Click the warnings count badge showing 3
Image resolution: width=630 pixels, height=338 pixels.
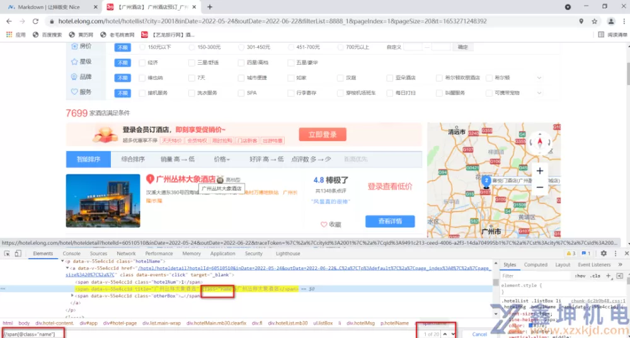pos(571,253)
